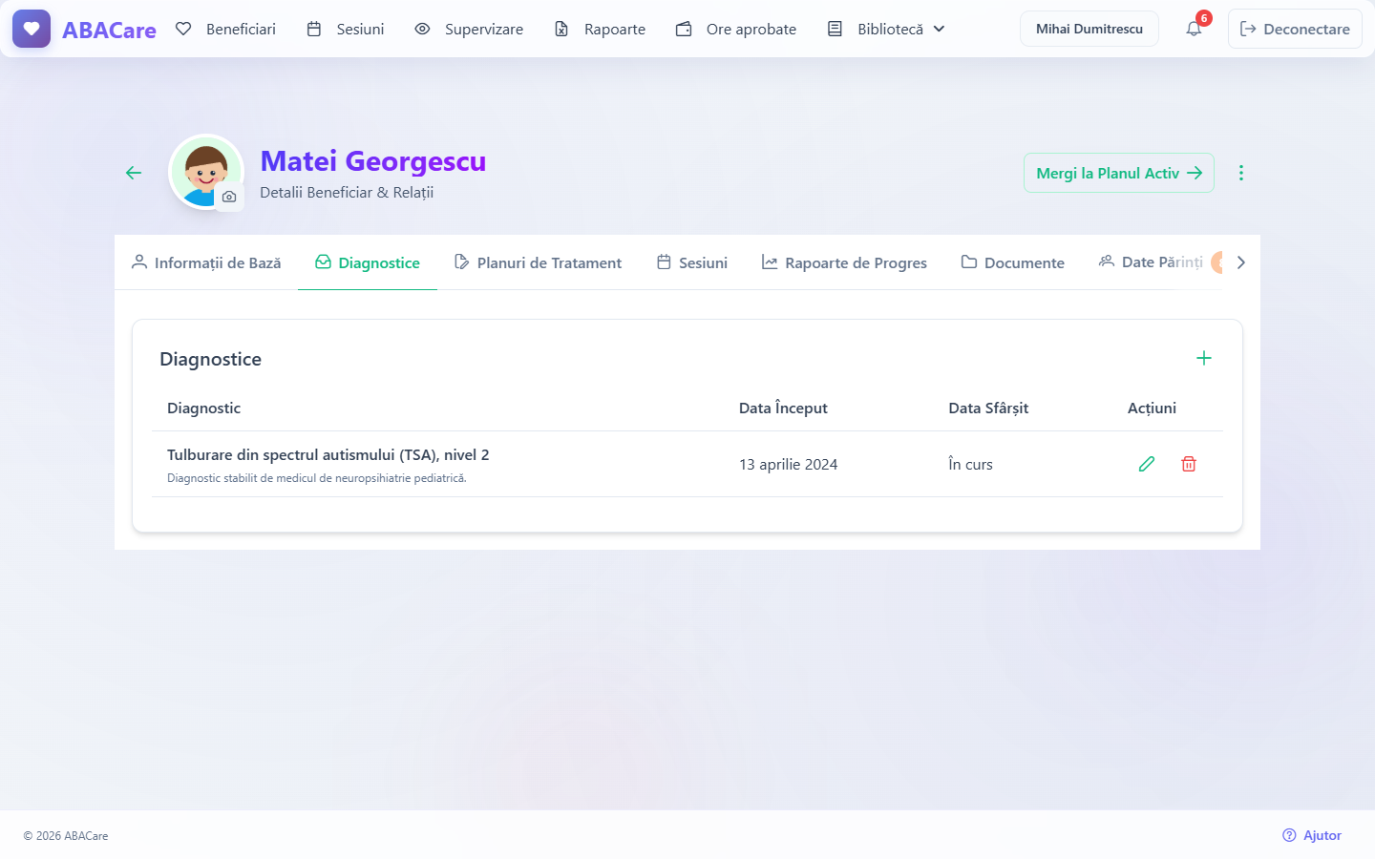Open the notifications bell
This screenshot has height=859, width=1375.
tap(1194, 29)
